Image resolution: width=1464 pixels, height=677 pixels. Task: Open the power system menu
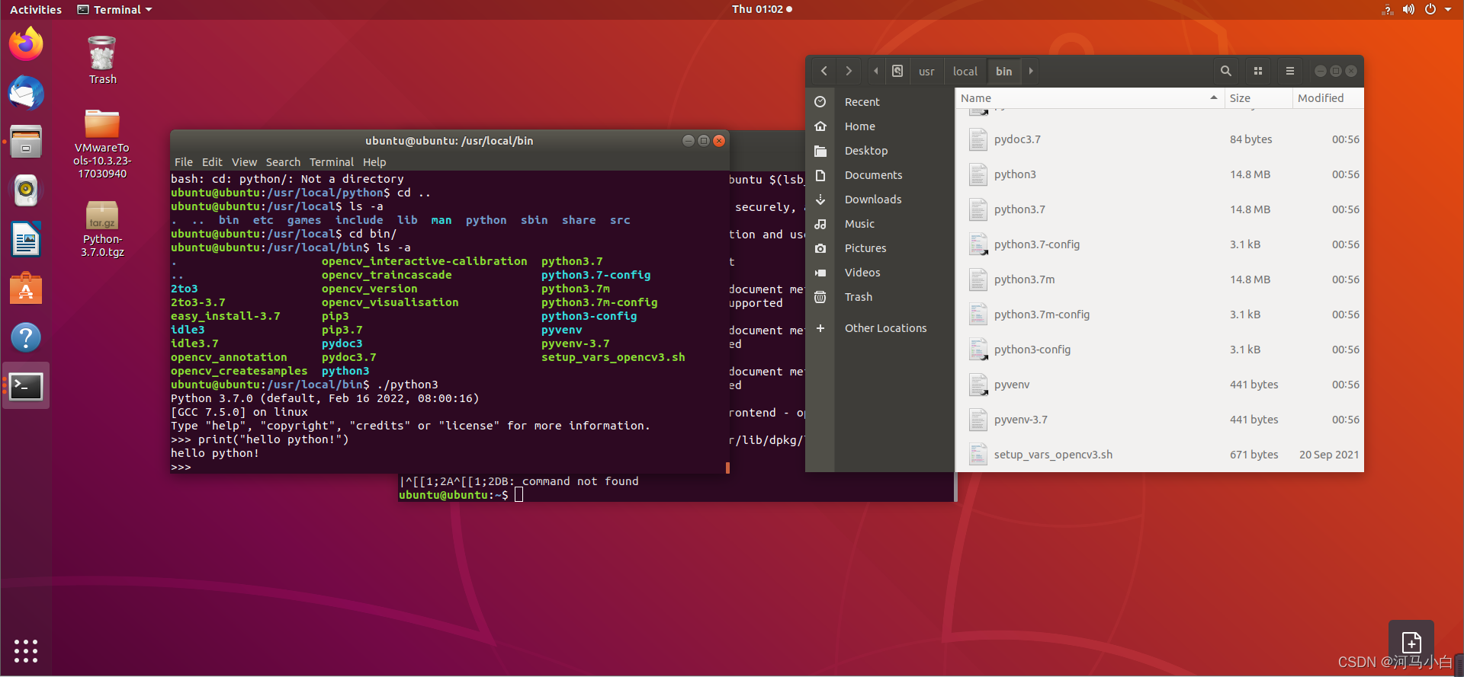pyautogui.click(x=1430, y=9)
